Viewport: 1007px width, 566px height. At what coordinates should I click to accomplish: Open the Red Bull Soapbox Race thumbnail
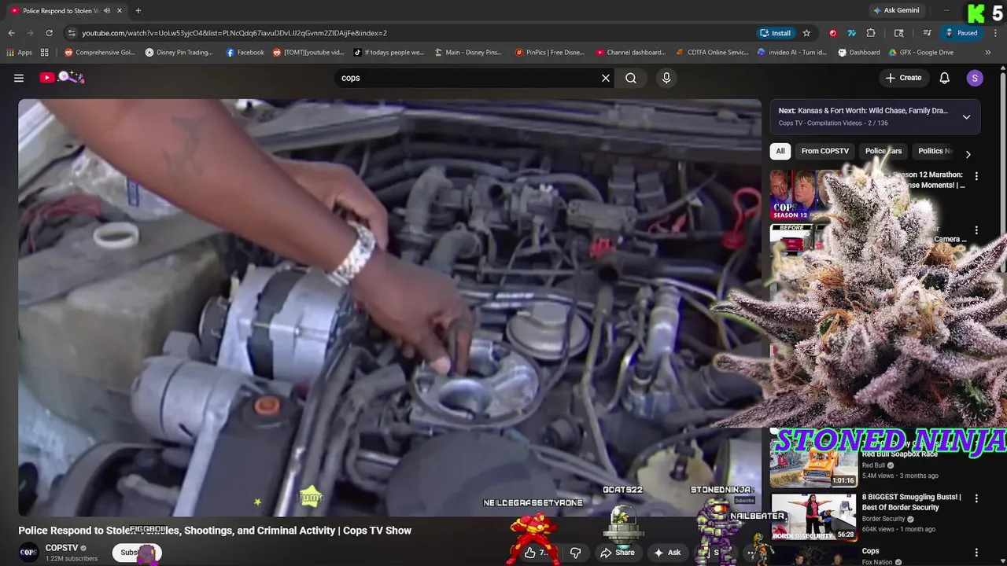(x=813, y=465)
